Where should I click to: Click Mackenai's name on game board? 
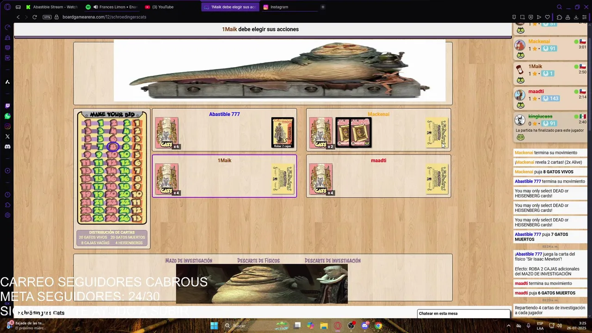point(378,114)
